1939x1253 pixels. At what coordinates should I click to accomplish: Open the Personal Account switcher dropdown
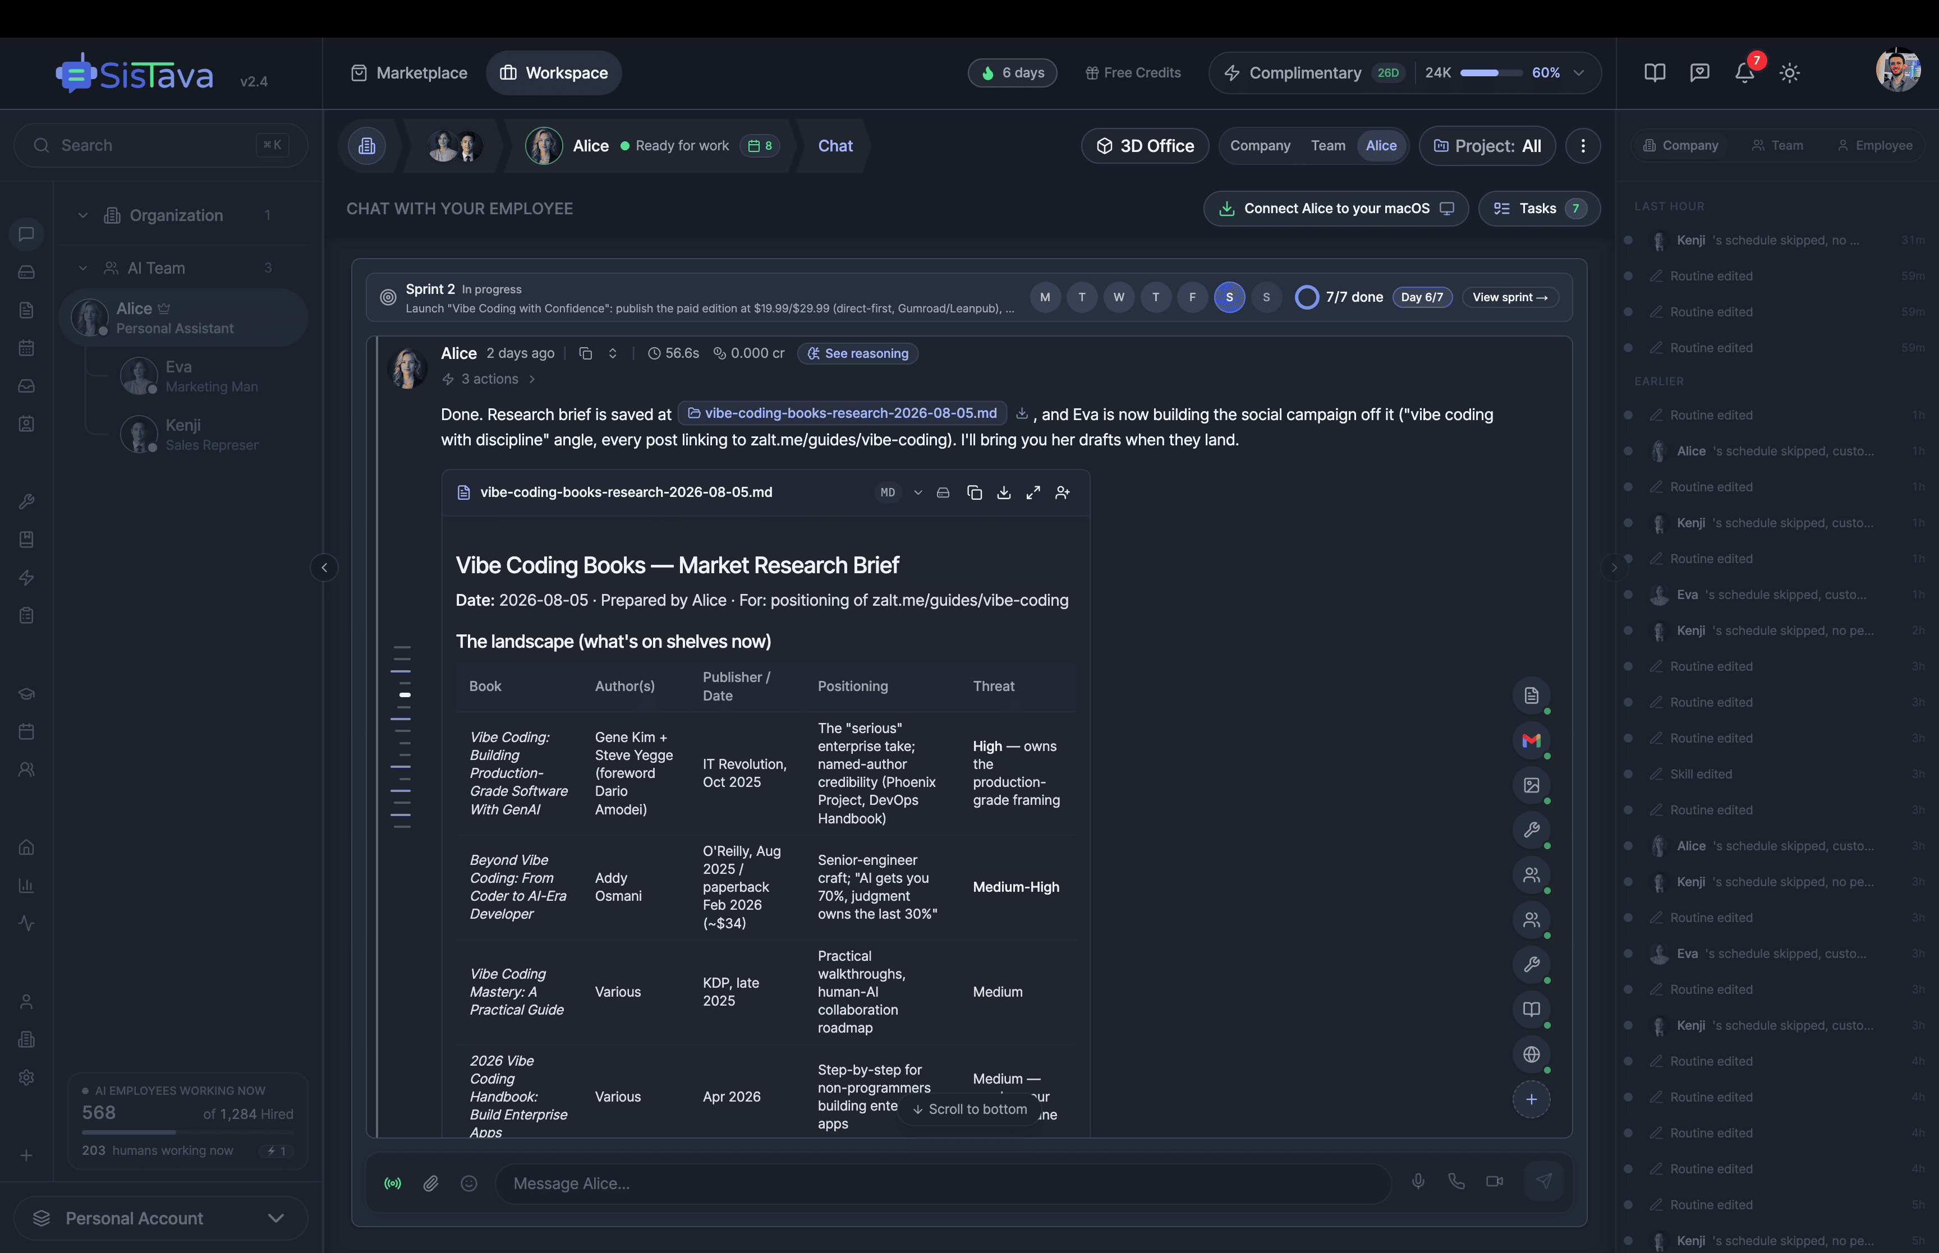tap(160, 1218)
